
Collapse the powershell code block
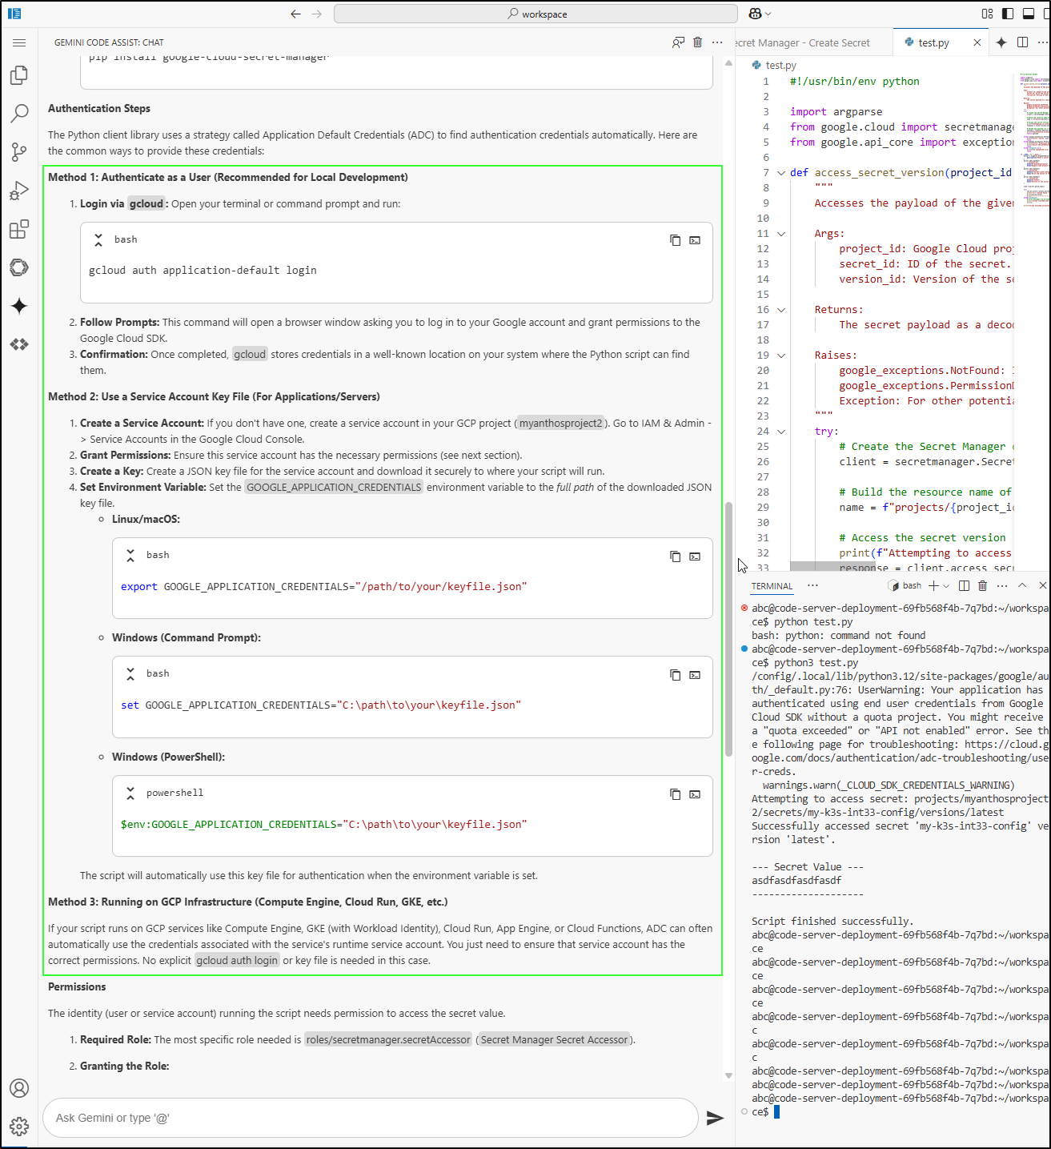tap(130, 793)
